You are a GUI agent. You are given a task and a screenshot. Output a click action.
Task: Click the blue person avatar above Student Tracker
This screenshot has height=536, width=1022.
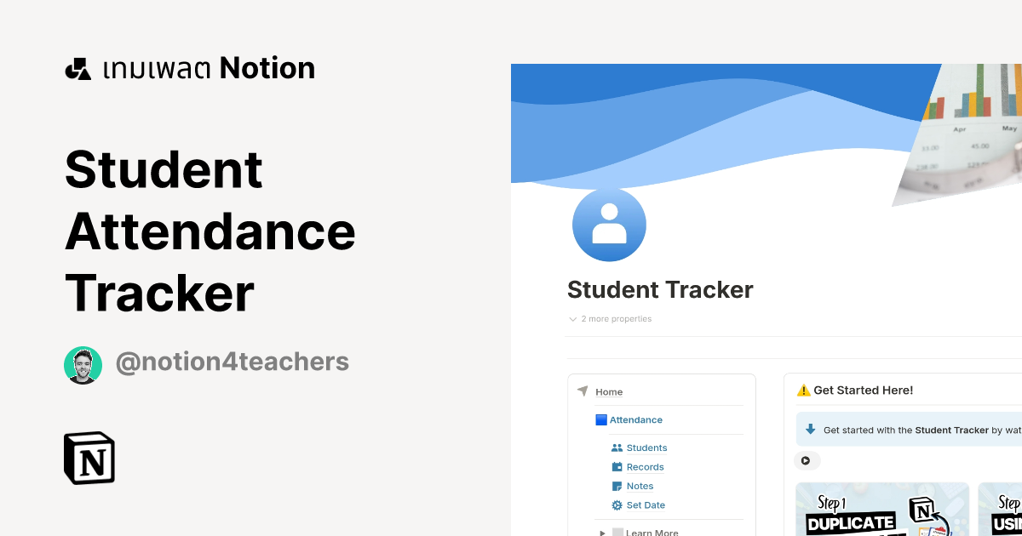tap(609, 224)
